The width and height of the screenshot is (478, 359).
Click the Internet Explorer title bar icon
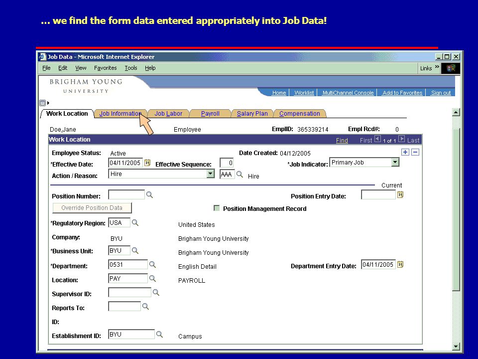(43, 57)
